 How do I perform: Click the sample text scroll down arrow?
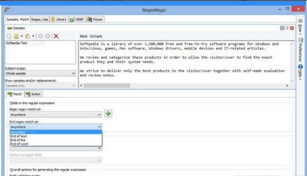(292, 80)
